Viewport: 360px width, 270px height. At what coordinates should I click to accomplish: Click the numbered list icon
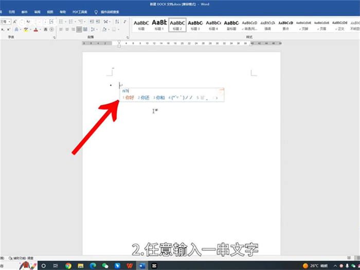click(x=70, y=22)
